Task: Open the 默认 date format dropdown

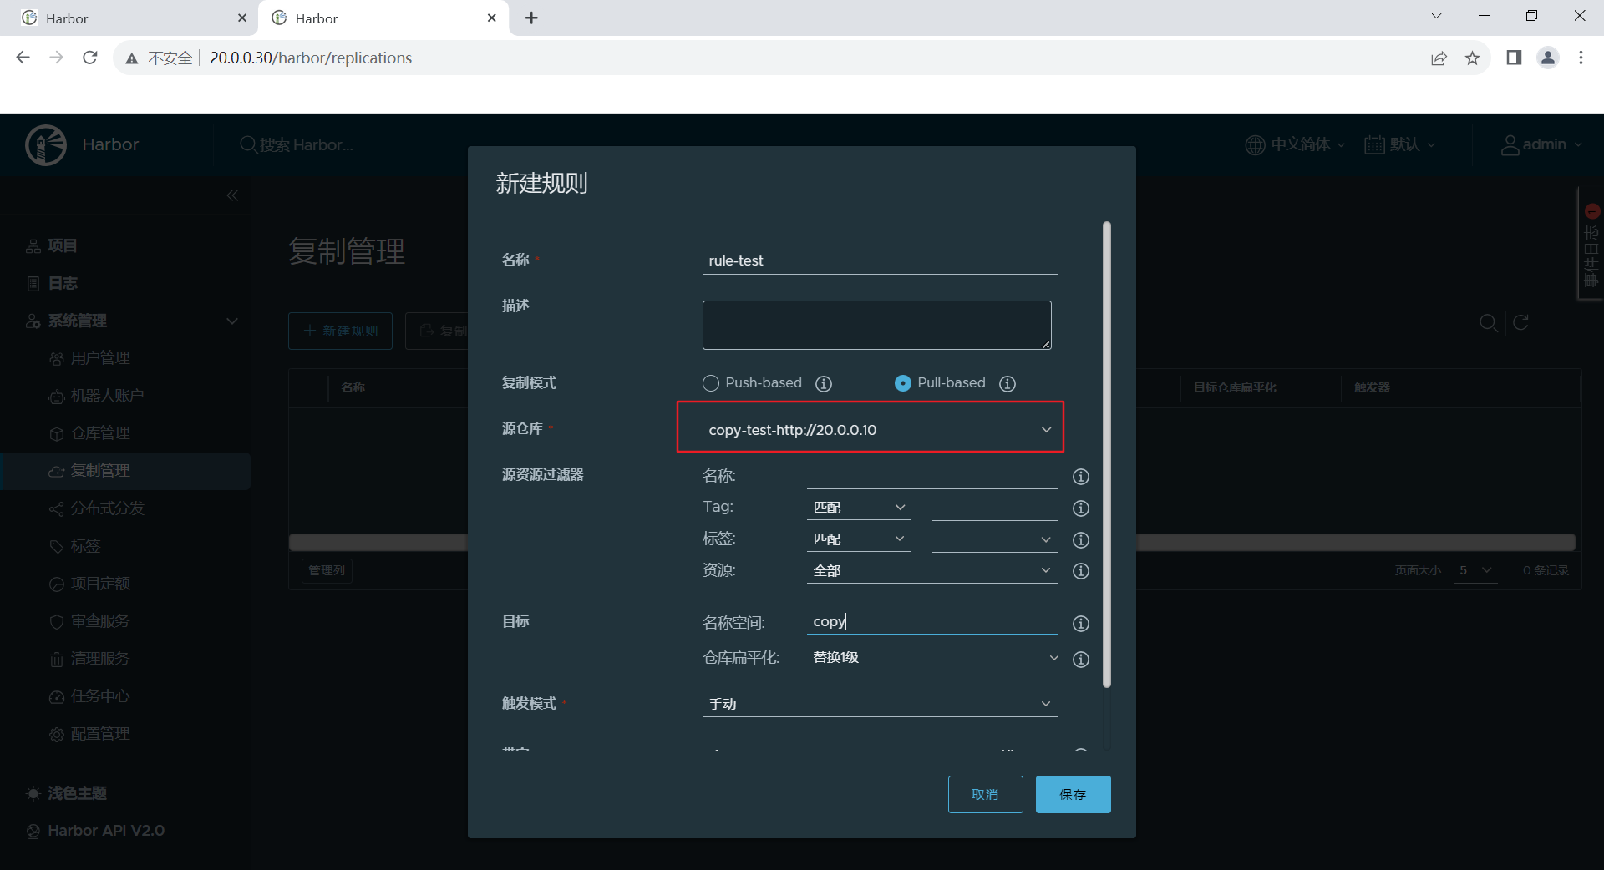Action: (x=1400, y=144)
